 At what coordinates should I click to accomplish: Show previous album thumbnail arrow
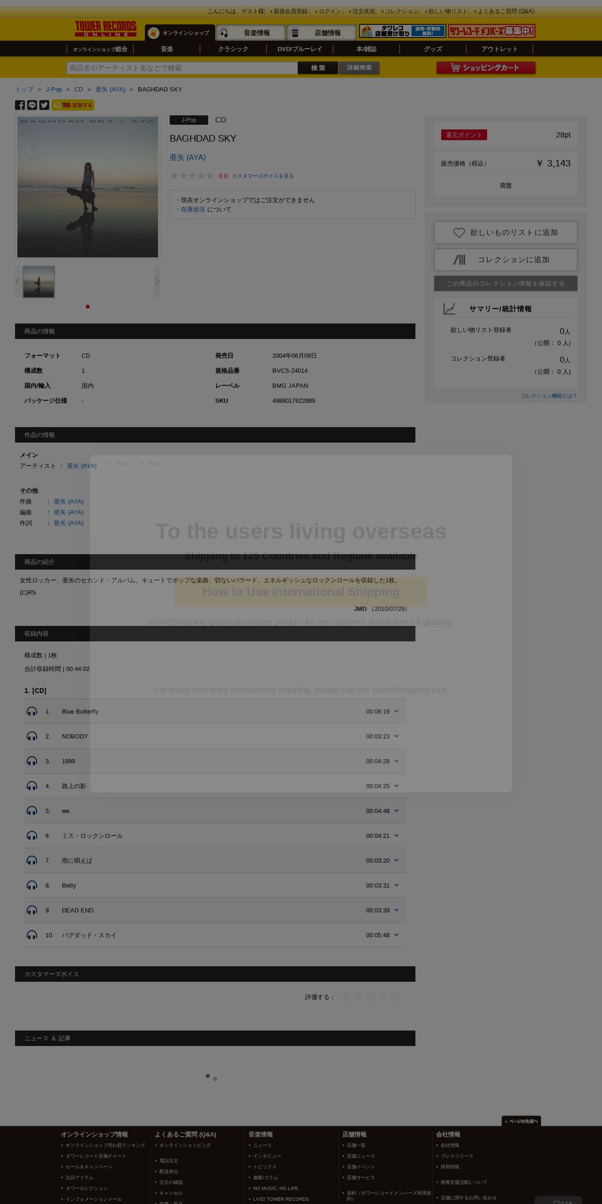[18, 281]
